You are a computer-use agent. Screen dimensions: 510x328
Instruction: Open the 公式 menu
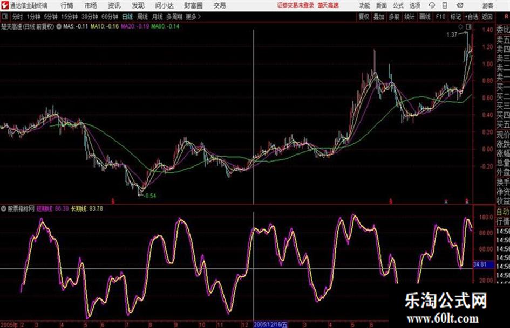[x=398, y=5]
